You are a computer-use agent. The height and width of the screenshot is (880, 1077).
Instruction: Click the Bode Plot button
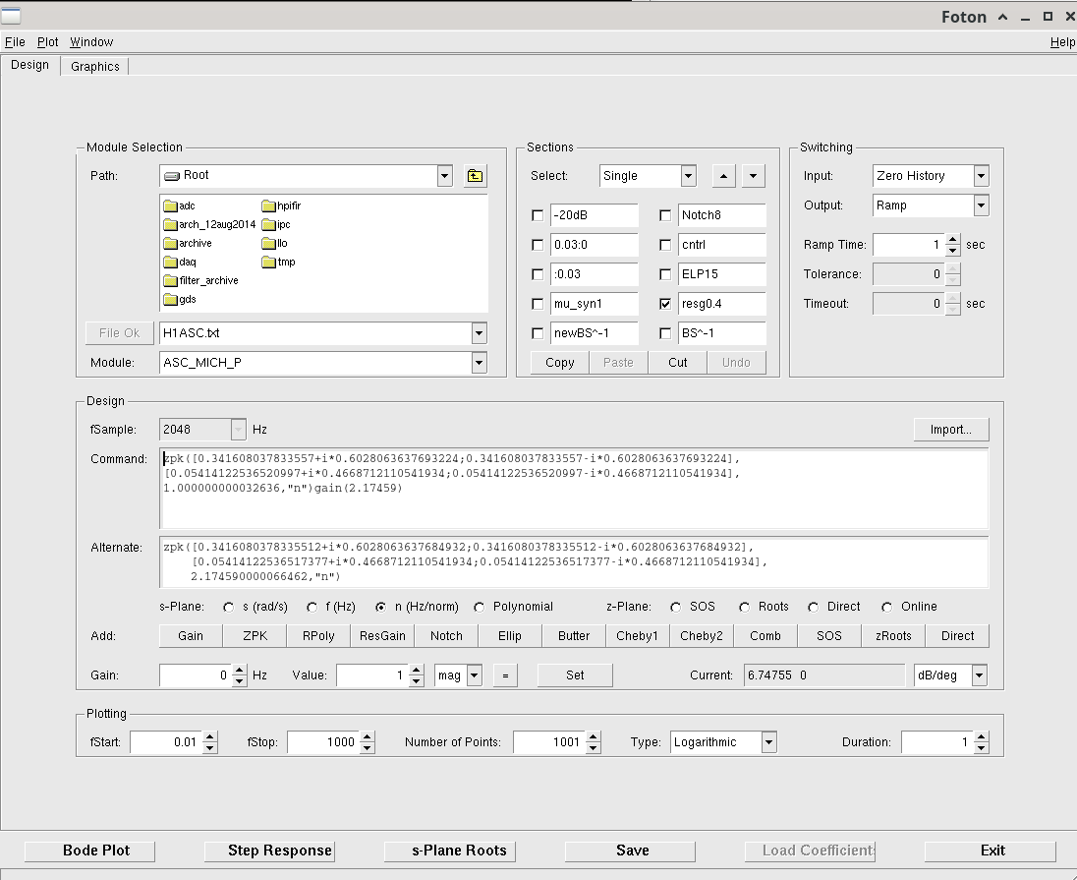coord(96,851)
